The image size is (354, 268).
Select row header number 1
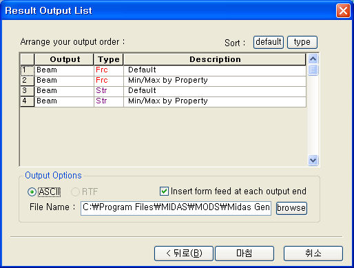[28, 70]
